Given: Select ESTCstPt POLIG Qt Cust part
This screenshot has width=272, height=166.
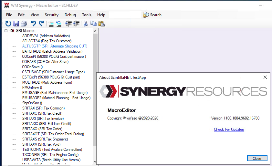Looking at the screenshot, I should 51,77.
